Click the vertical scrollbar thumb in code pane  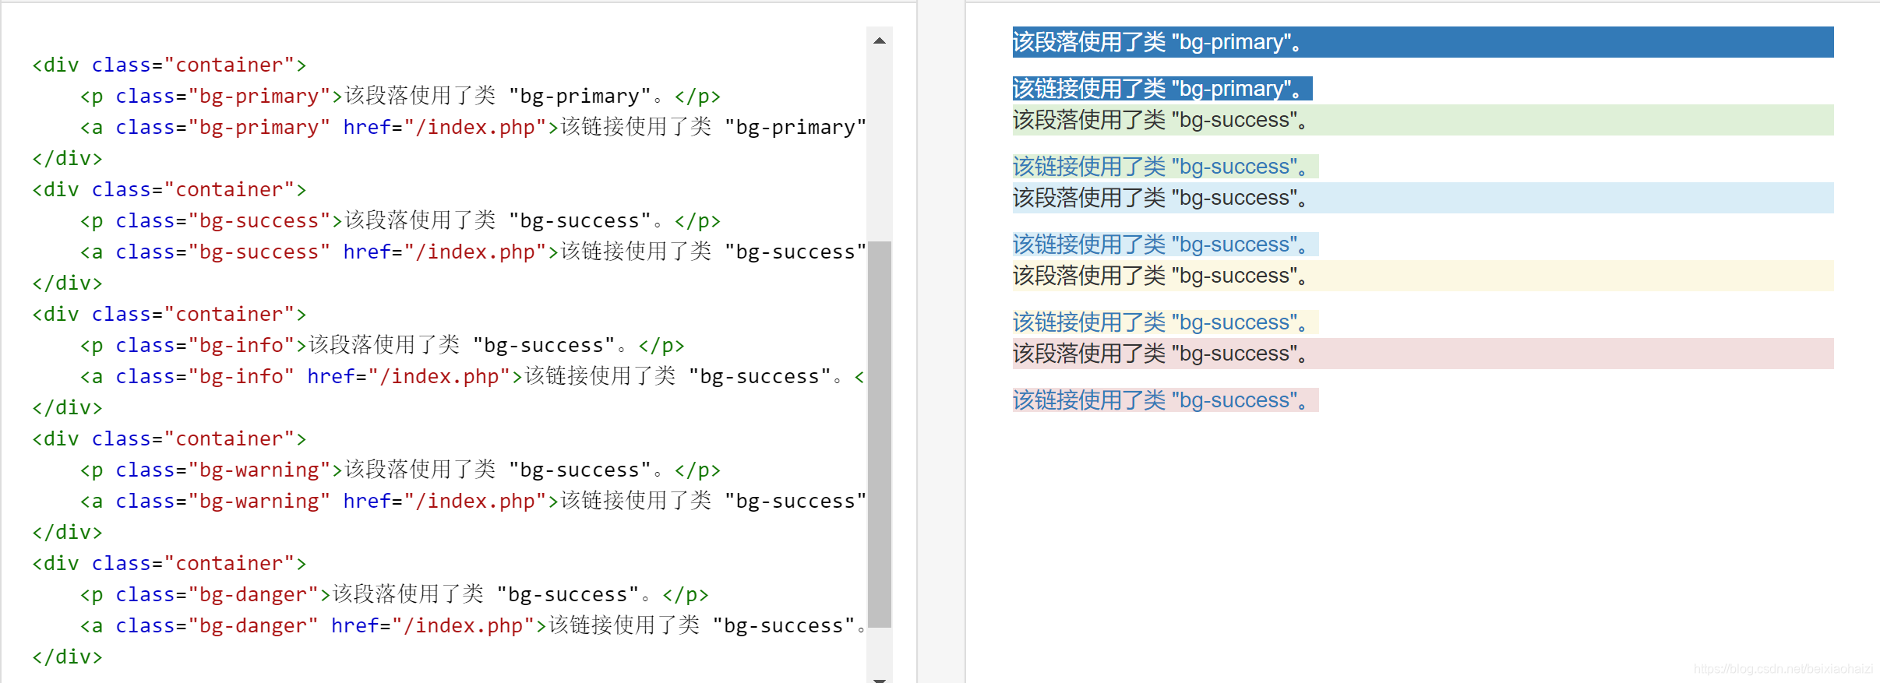[880, 434]
